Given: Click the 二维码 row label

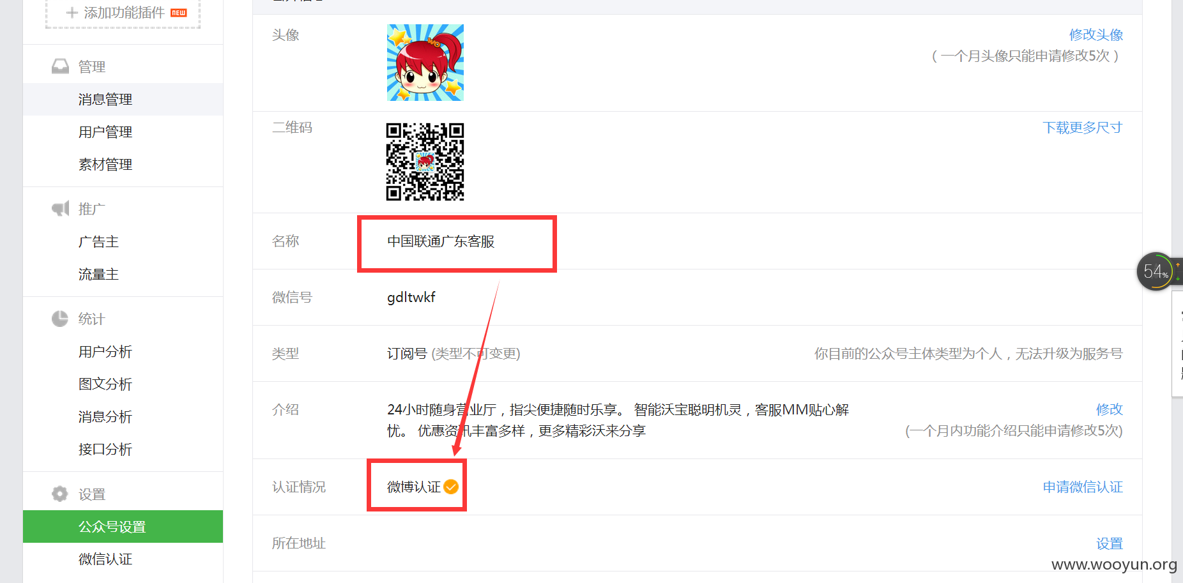Looking at the screenshot, I should click(x=292, y=128).
